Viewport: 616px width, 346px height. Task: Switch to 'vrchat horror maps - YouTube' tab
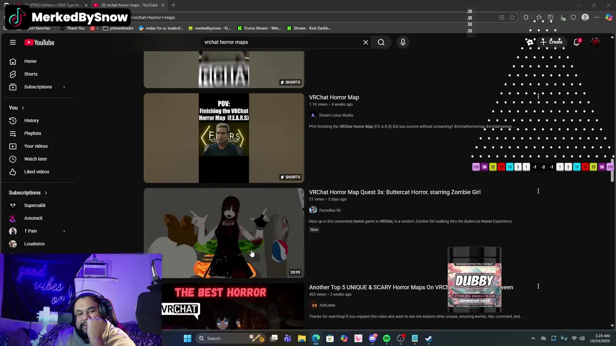click(129, 5)
